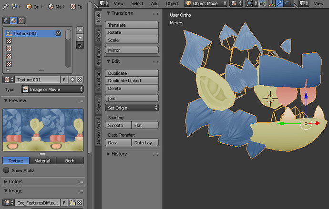Open the Select menu in 3D view header
This screenshot has height=209, width=329.
(x=137, y=3)
